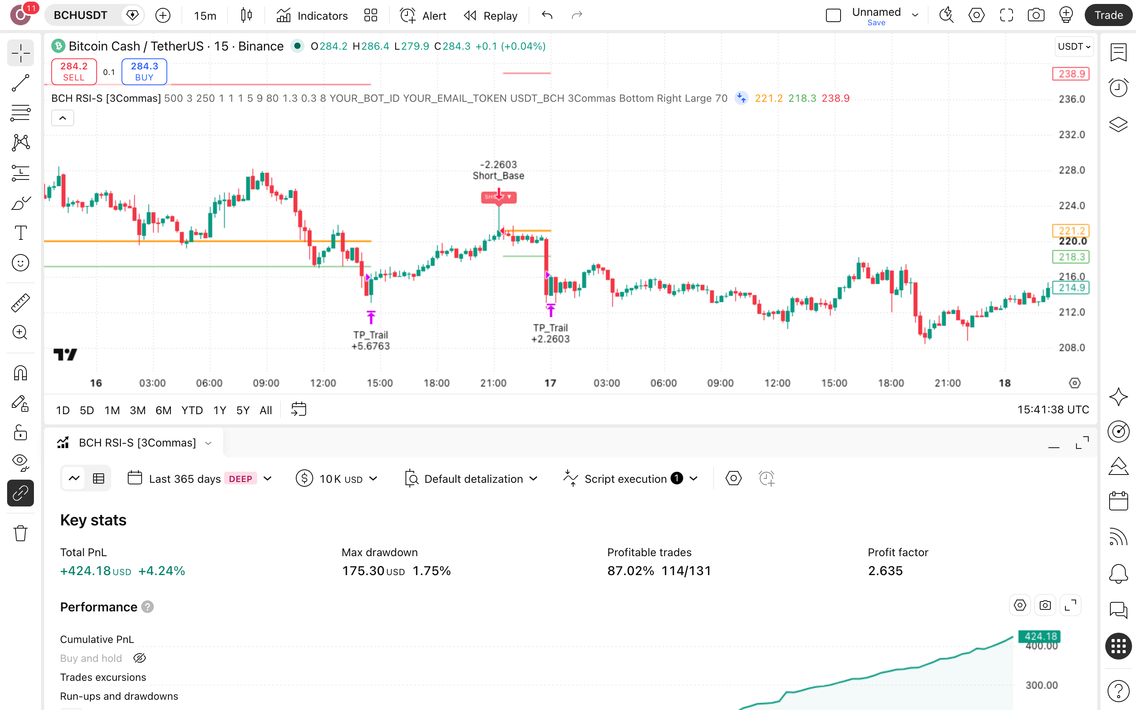Image resolution: width=1136 pixels, height=710 pixels.
Task: Open the USDT currency dropdown
Action: coord(1074,47)
